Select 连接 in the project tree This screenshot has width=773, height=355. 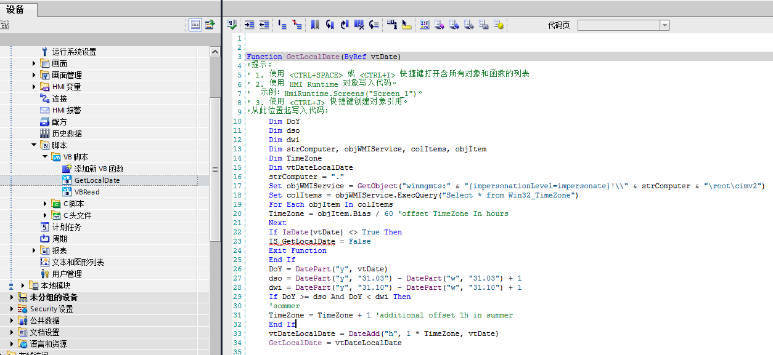coord(60,98)
